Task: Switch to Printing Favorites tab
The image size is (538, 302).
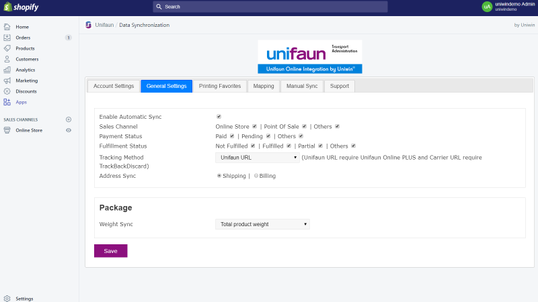Action: [x=220, y=86]
